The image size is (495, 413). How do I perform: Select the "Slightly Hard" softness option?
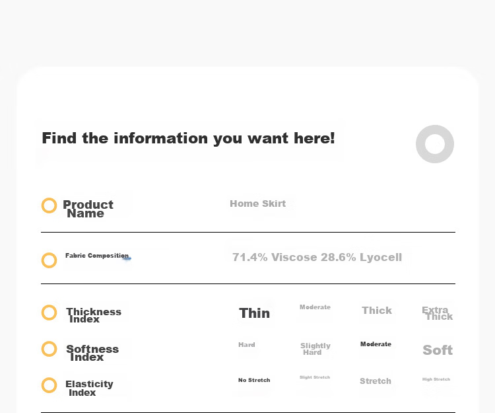pos(315,349)
